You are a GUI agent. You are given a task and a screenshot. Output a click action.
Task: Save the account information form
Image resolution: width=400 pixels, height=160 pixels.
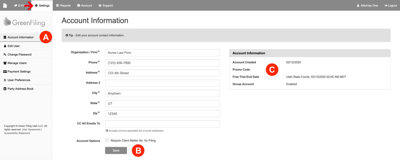coord(116,150)
